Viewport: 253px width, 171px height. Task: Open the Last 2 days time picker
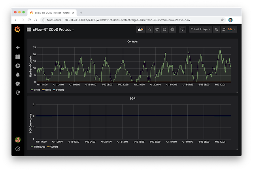click(200, 30)
